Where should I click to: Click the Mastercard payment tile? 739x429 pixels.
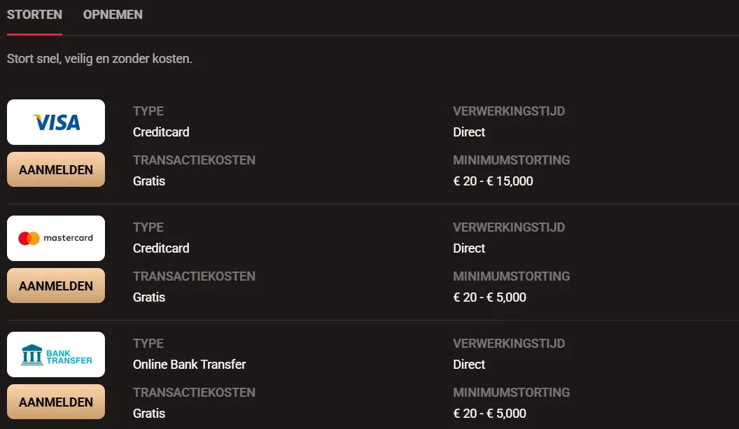pos(55,238)
